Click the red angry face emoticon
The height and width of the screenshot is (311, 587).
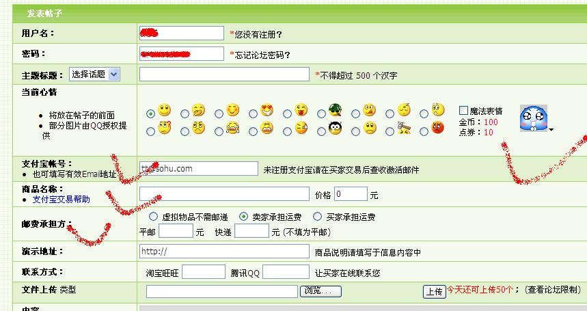(x=437, y=127)
